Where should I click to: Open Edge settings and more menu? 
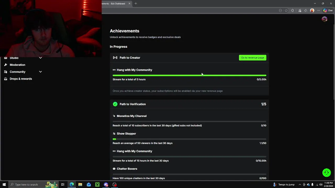click(x=318, y=10)
